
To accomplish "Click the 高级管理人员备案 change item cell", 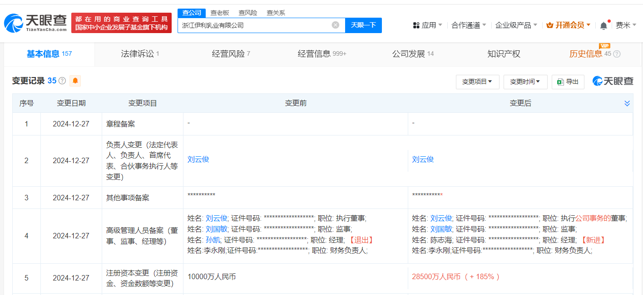I will (142, 236).
